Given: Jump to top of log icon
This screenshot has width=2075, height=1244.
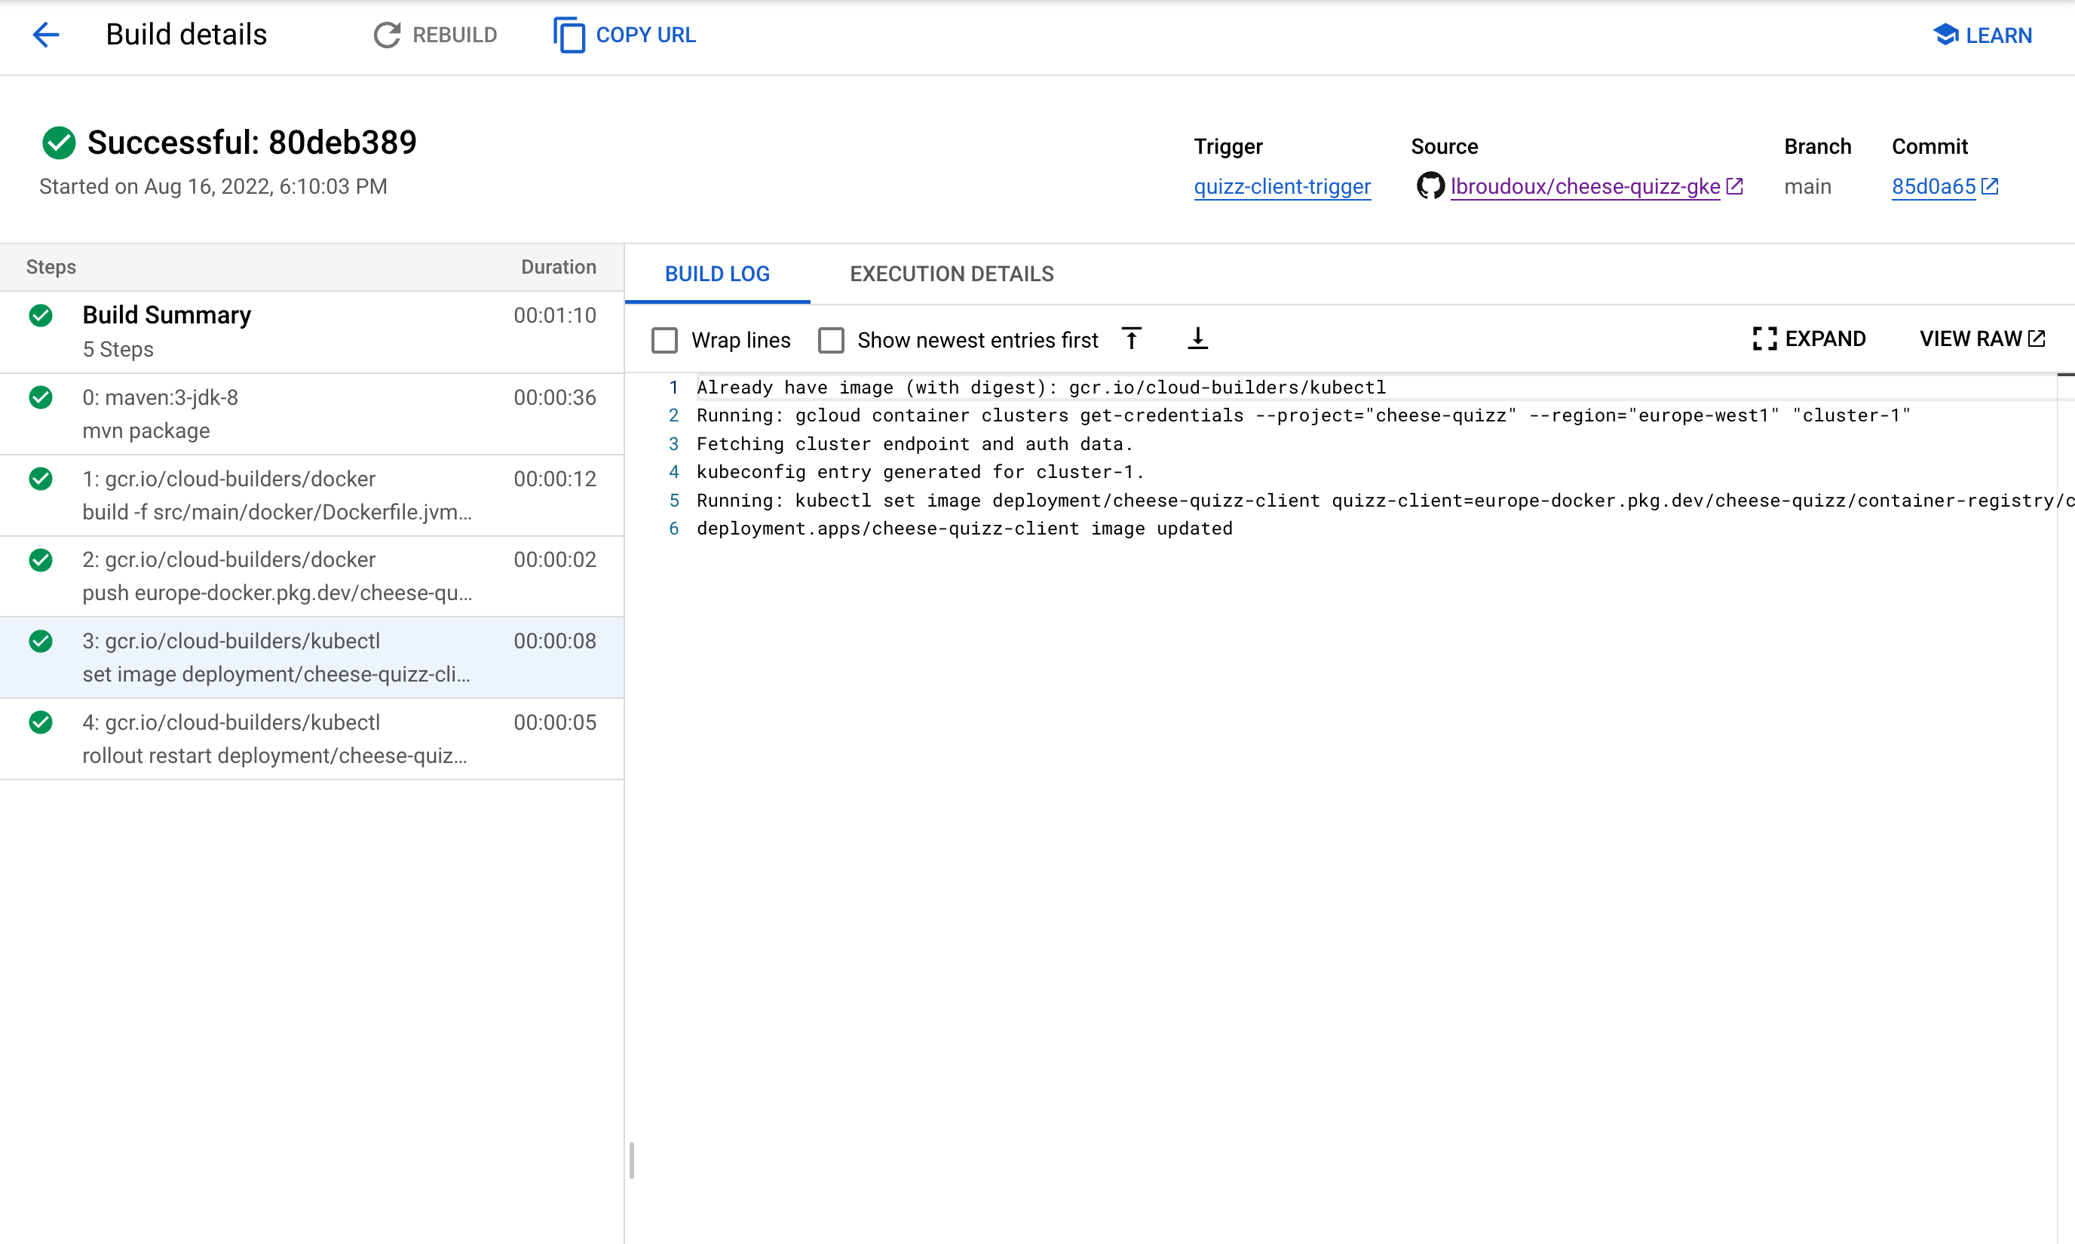Looking at the screenshot, I should click(x=1131, y=339).
